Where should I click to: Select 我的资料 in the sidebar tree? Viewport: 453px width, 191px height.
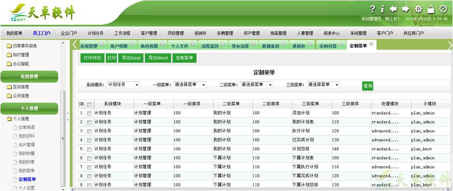27,136
